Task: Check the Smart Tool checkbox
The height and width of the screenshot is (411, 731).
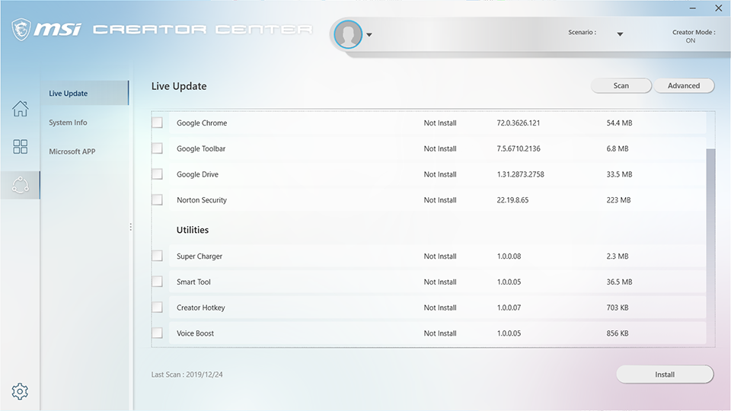Action: click(x=157, y=282)
